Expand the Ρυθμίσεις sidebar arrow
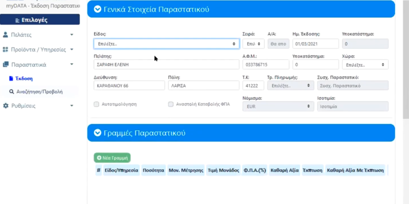 tap(72, 106)
